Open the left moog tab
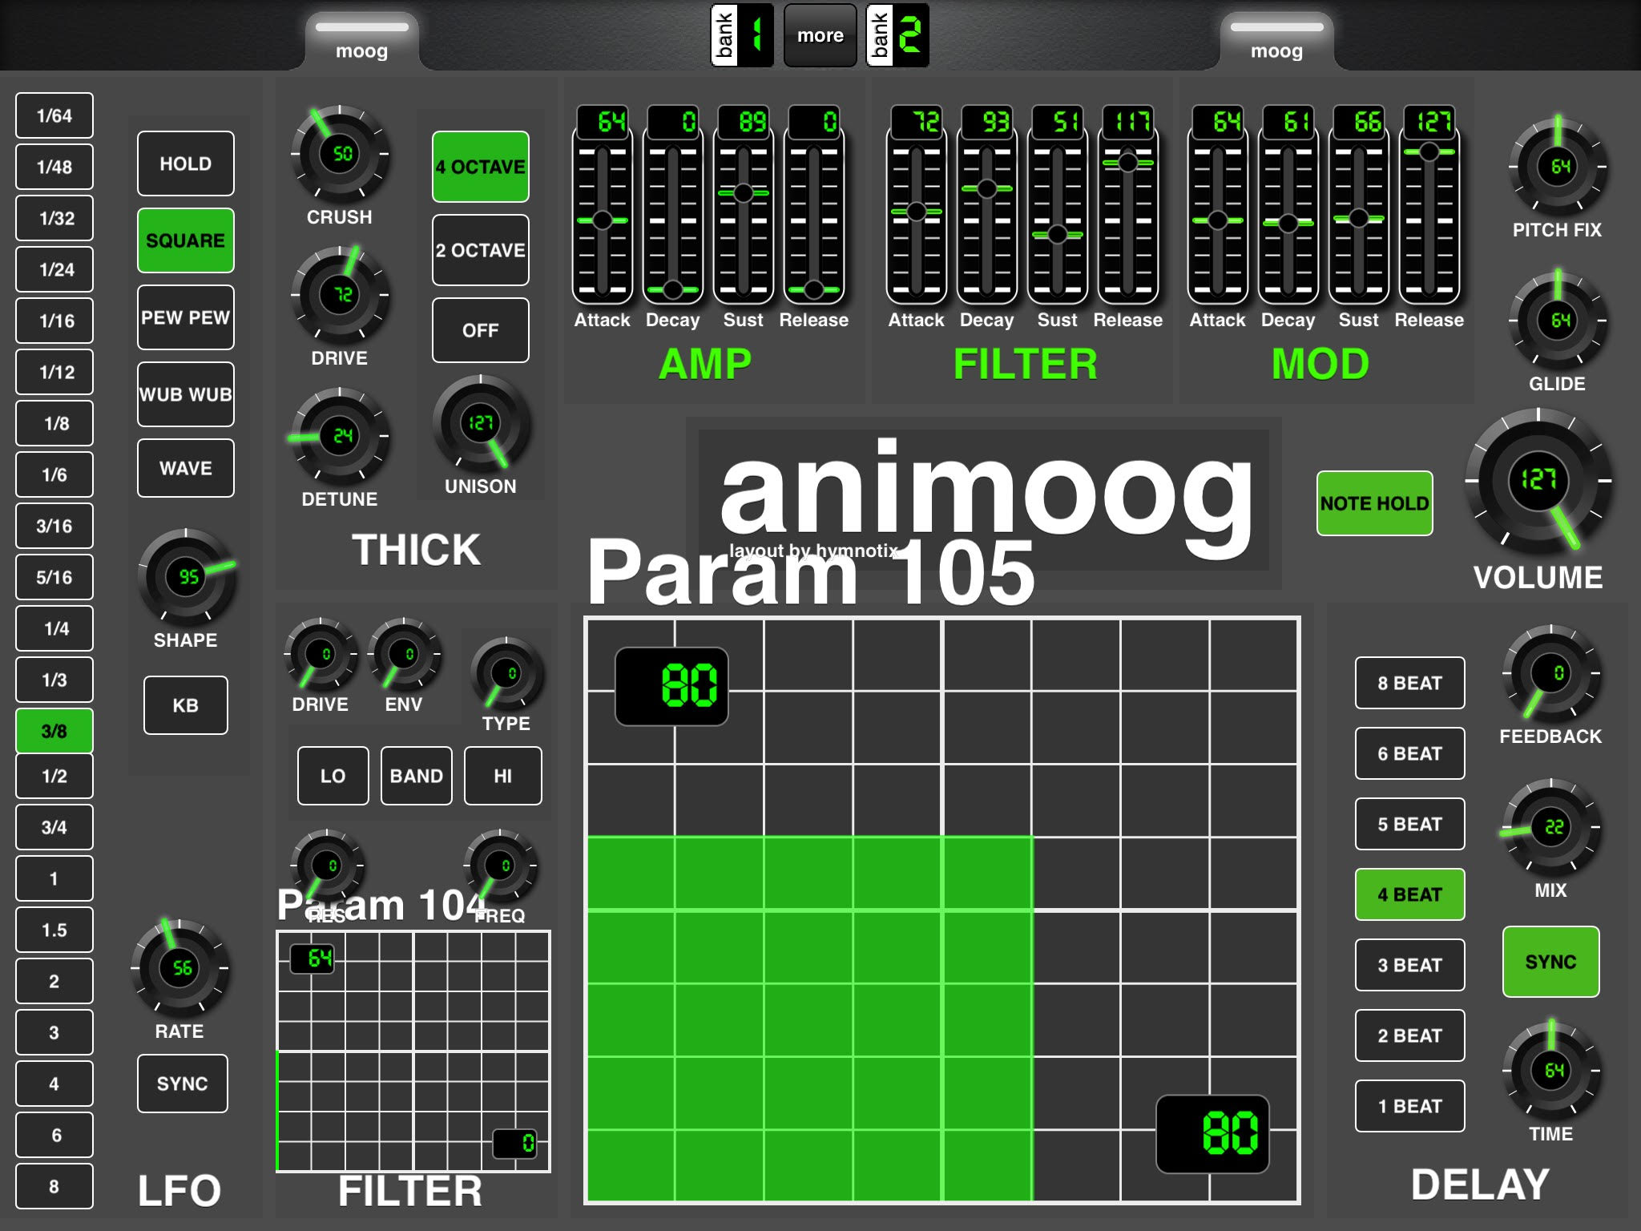The width and height of the screenshot is (1641, 1231). 362,42
